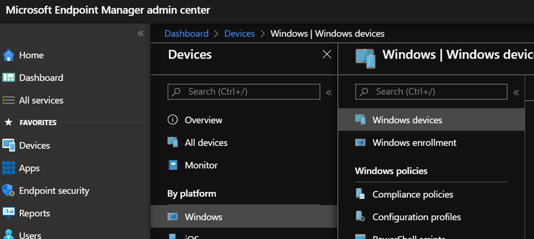Click the All services list icon
534x239 pixels.
click(x=8, y=100)
